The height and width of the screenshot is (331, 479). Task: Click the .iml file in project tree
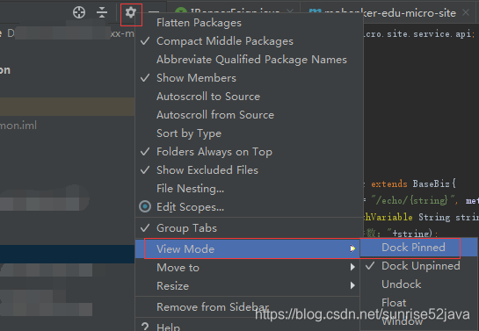coord(18,126)
